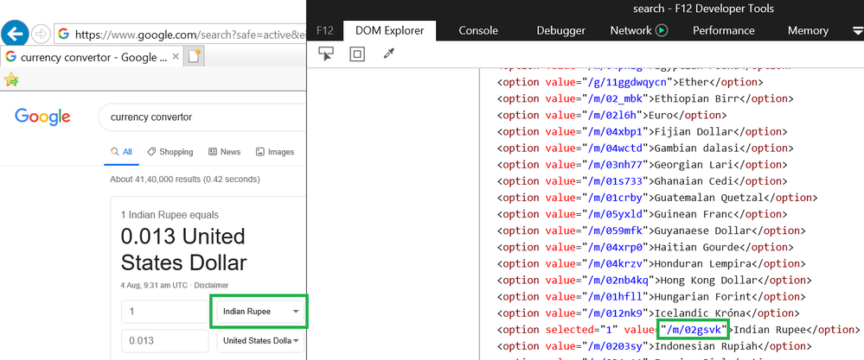Click the Indian Rupee amount field
This screenshot has width=864, height=360.
(x=164, y=312)
